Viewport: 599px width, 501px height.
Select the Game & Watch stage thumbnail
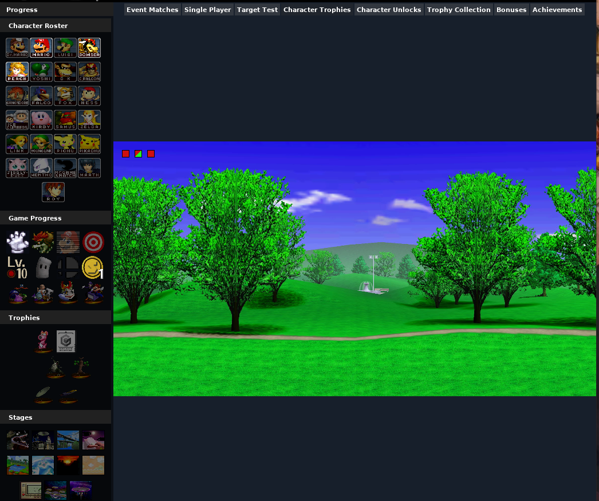click(30, 490)
